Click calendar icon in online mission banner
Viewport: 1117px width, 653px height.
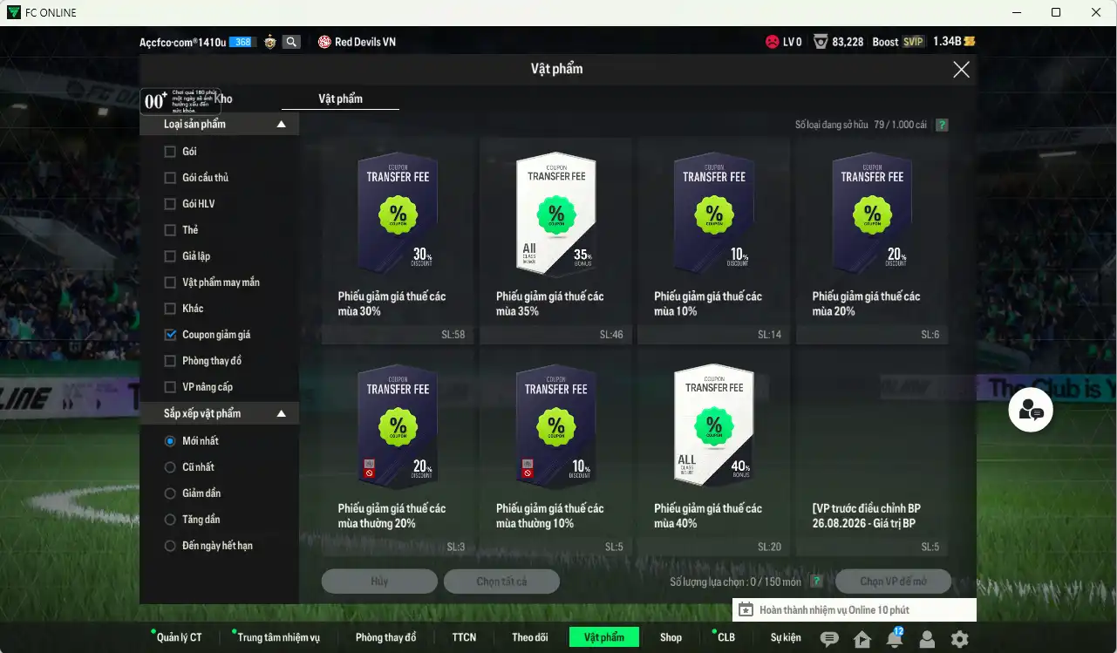coord(746,610)
